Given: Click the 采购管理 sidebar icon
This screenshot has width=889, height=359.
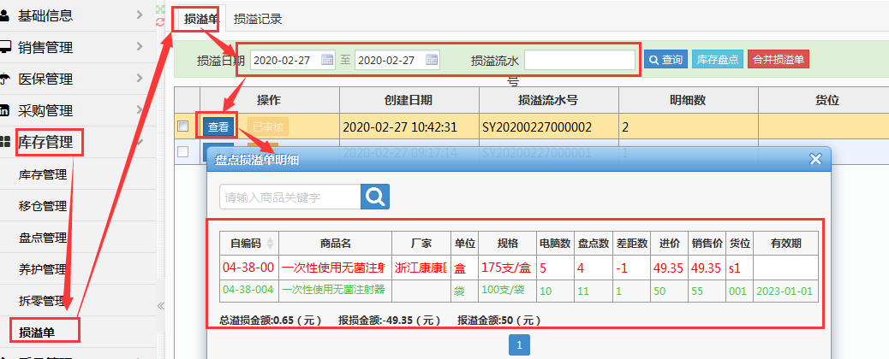Looking at the screenshot, I should pos(5,110).
